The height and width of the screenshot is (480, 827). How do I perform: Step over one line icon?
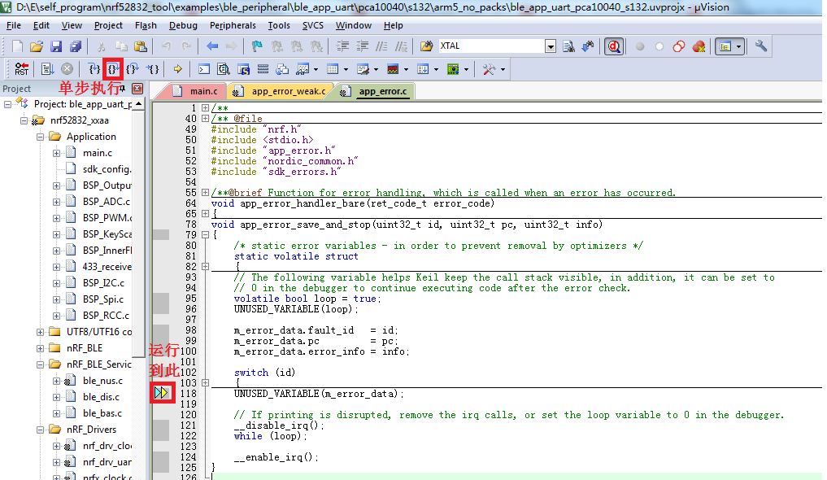[113, 69]
